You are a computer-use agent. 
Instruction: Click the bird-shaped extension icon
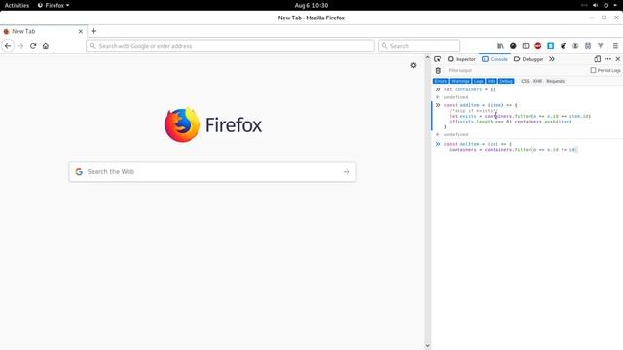pyautogui.click(x=563, y=46)
